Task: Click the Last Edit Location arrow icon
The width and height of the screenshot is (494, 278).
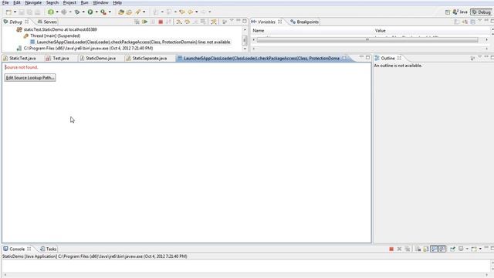Action: point(182,12)
